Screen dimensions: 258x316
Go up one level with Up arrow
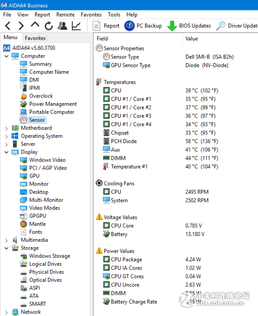[x=35, y=25]
